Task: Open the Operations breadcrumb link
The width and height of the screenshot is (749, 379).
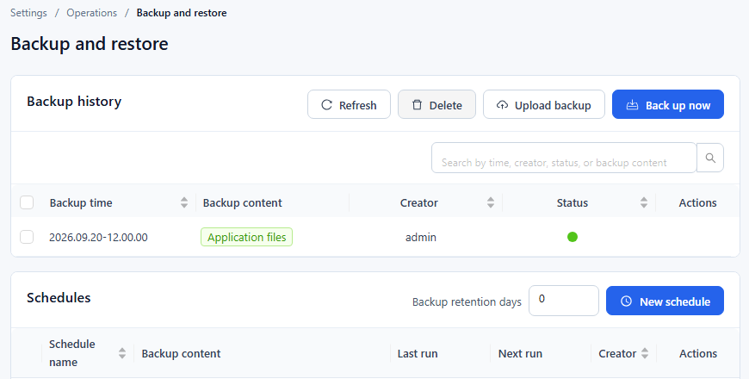Action: pos(92,13)
